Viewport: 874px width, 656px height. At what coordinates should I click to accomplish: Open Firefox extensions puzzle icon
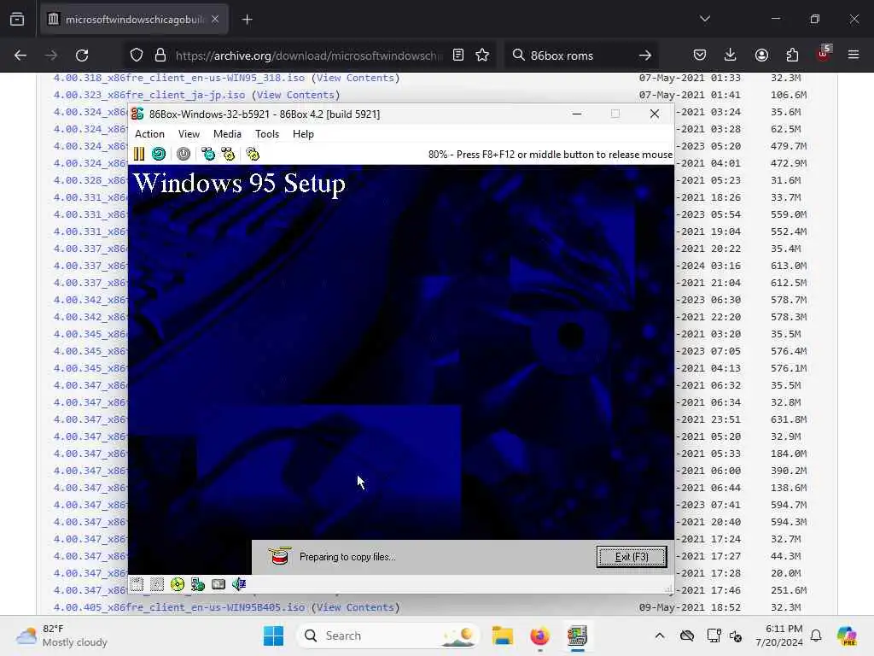792,55
